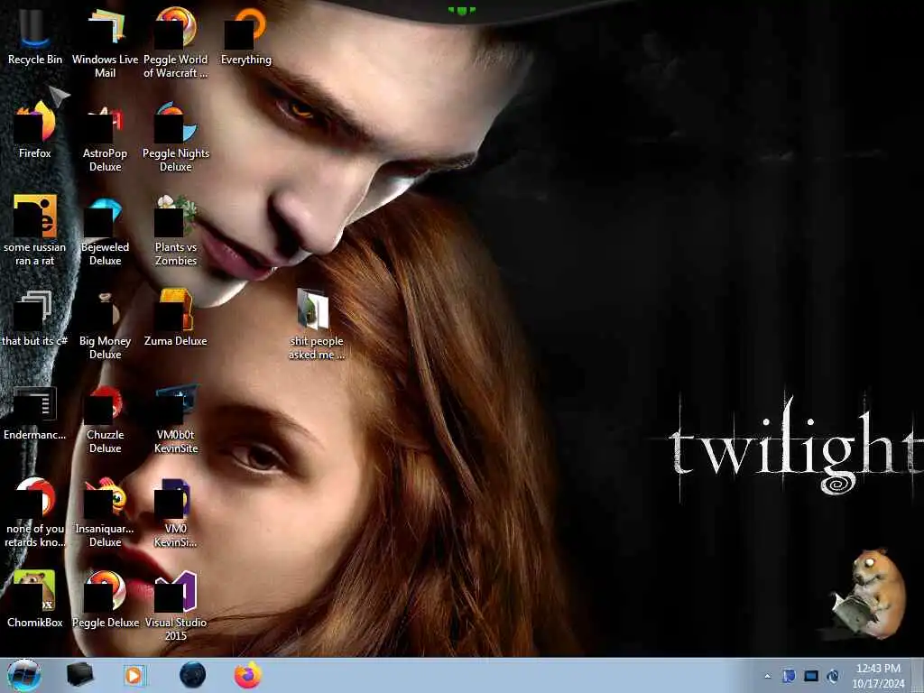Click the black box icon on the taskbar
The image size is (924, 693).
[x=79, y=675]
